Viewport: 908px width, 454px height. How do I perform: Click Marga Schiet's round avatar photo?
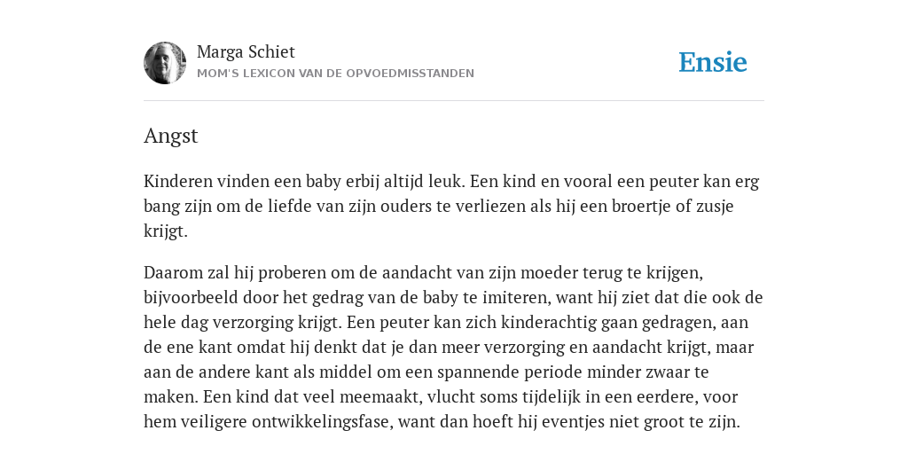click(165, 63)
